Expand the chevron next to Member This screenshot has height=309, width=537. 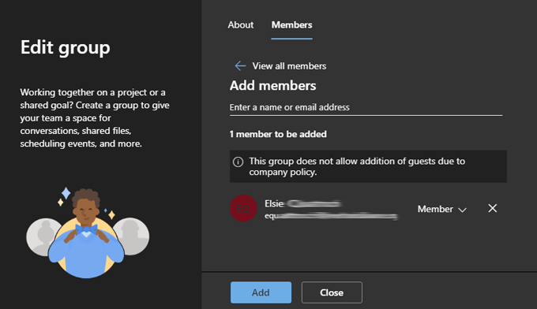[462, 210]
